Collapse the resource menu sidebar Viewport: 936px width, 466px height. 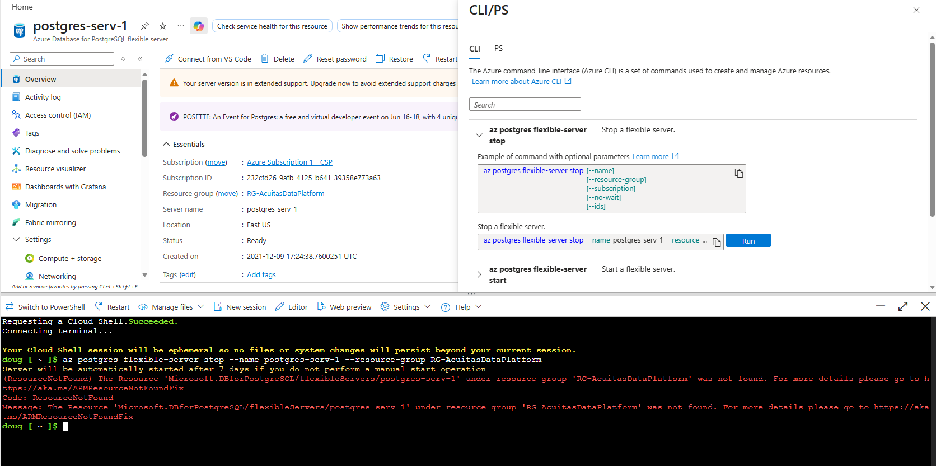(x=140, y=59)
